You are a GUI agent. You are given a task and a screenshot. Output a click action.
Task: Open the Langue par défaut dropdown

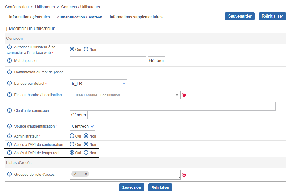(98, 84)
